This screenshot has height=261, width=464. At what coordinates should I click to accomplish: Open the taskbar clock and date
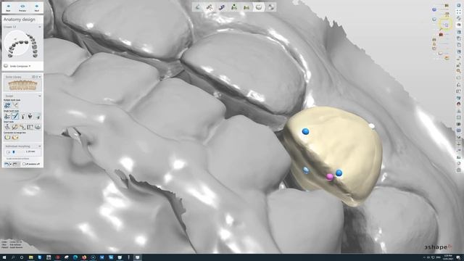click(448, 257)
